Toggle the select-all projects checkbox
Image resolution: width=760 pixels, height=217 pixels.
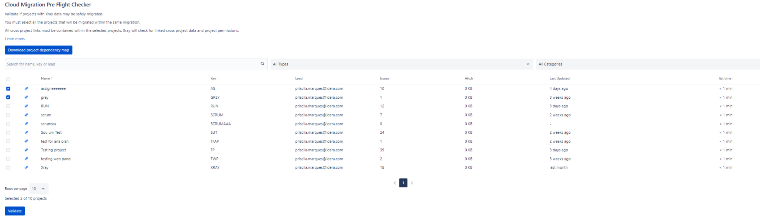[8, 79]
